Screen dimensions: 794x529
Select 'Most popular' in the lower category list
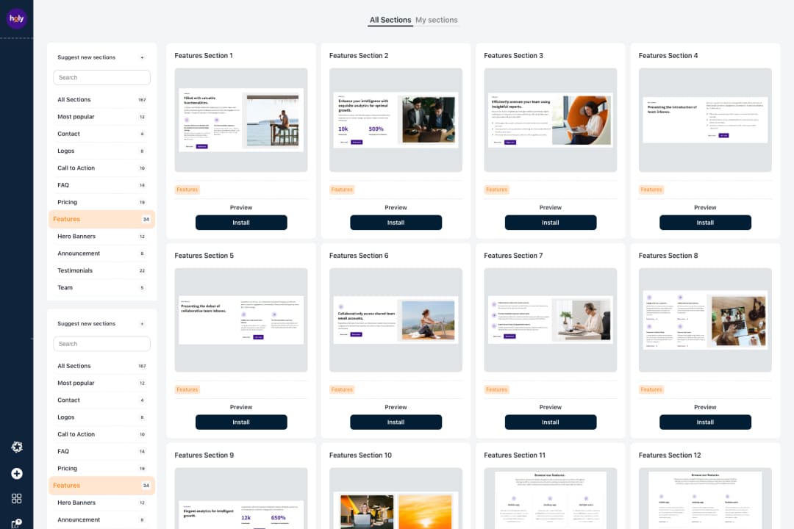101,384
